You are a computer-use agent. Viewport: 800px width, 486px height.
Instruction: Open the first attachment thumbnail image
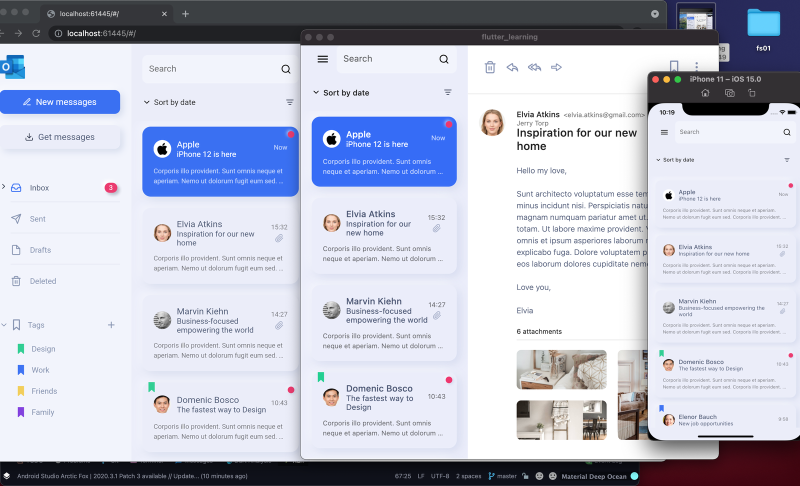561,369
